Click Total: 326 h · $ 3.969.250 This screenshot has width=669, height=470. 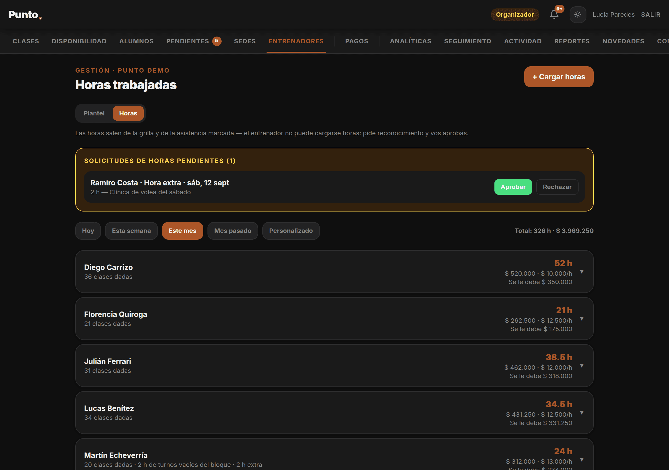pos(554,231)
